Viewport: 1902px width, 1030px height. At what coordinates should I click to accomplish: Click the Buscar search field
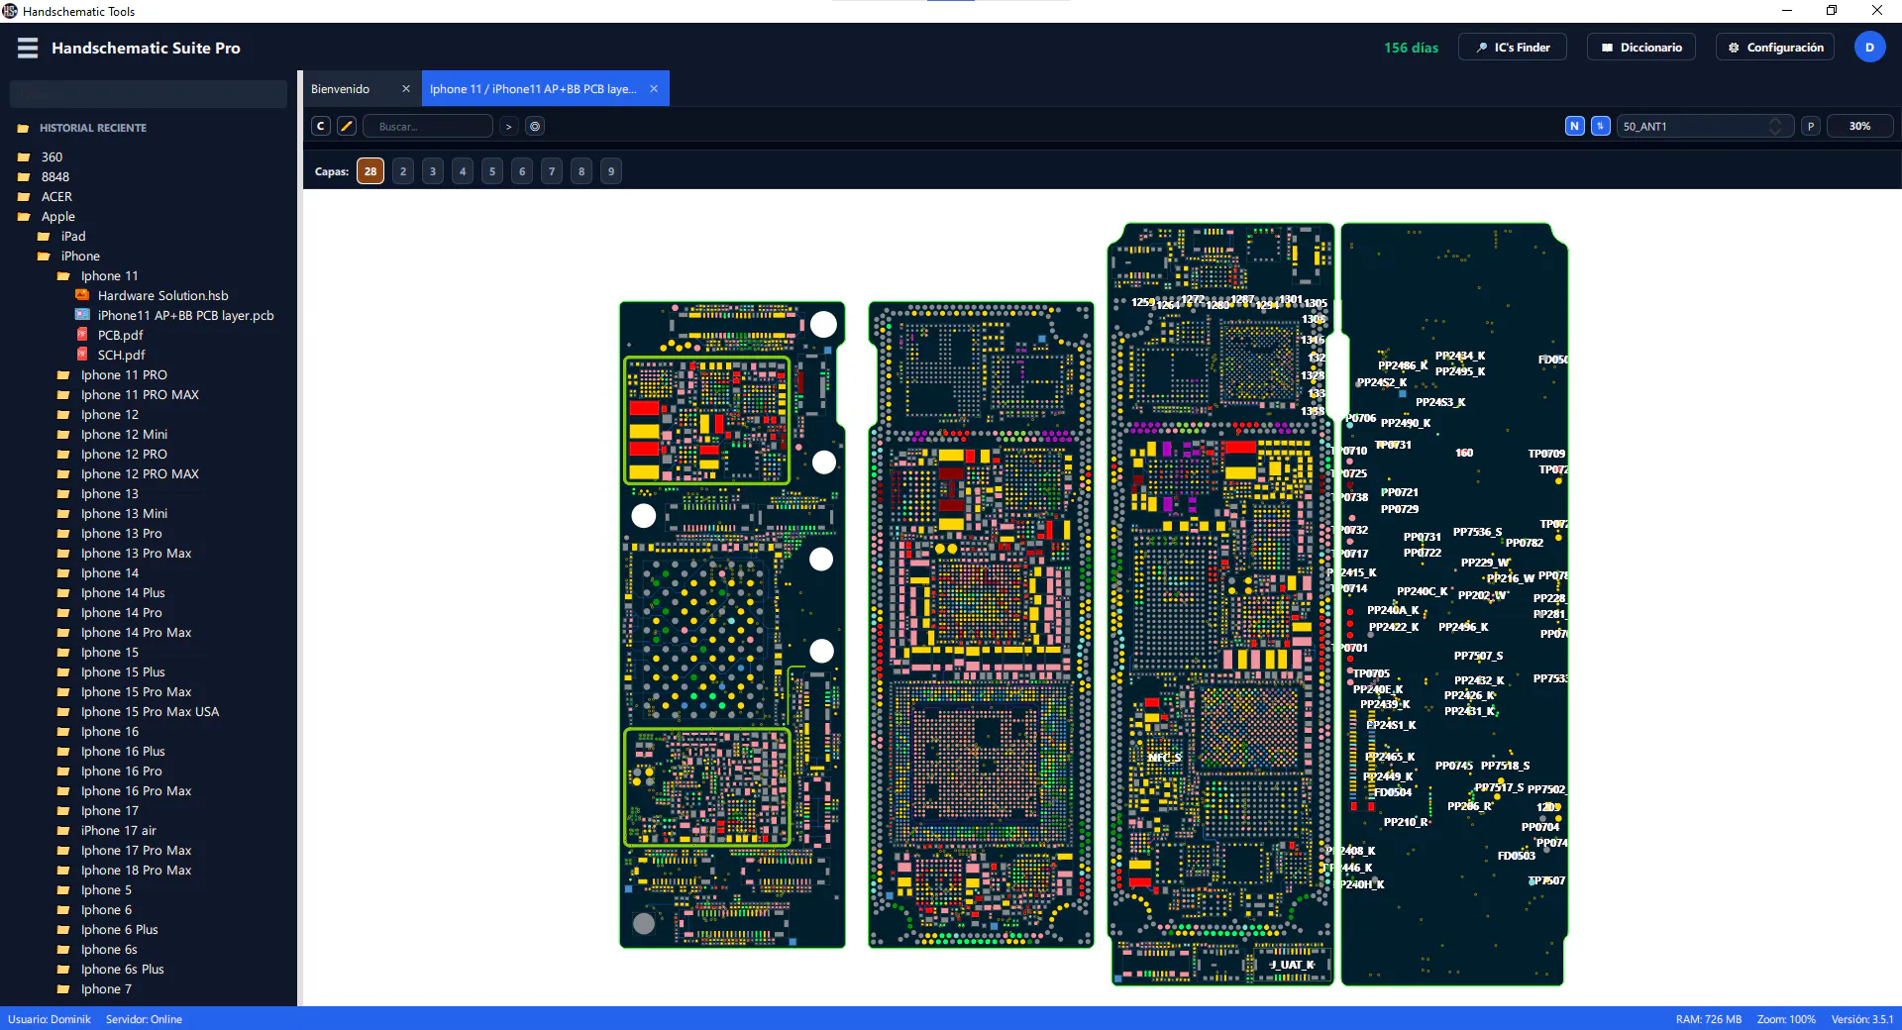pos(428,126)
